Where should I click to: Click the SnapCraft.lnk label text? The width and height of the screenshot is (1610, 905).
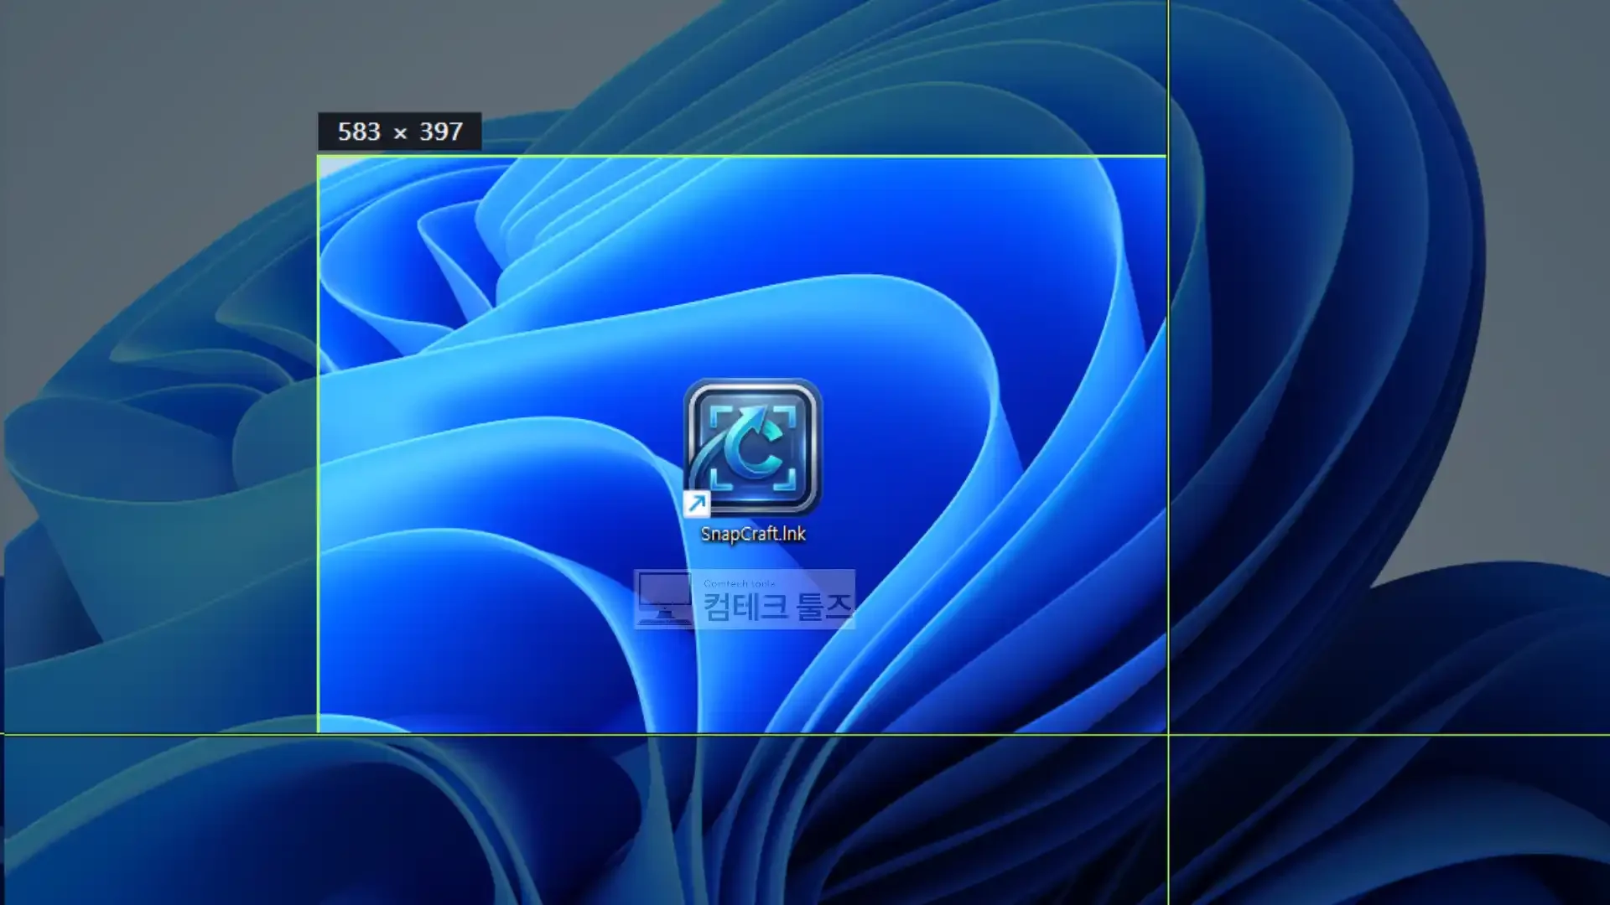(753, 534)
